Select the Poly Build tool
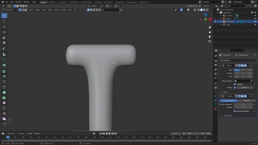The height and width of the screenshot is (145, 258). (x=4, y=92)
